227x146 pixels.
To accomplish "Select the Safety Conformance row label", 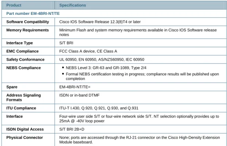I will 25,59.
